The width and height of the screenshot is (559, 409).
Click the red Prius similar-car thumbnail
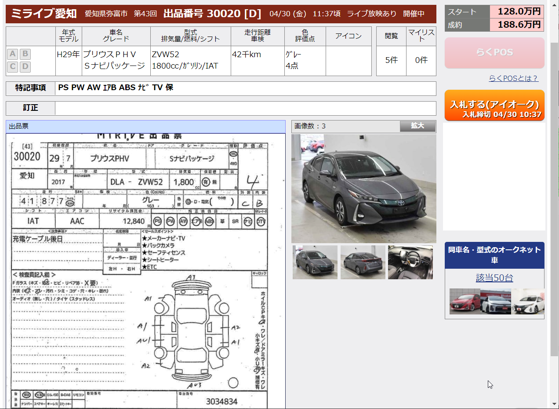click(x=465, y=301)
